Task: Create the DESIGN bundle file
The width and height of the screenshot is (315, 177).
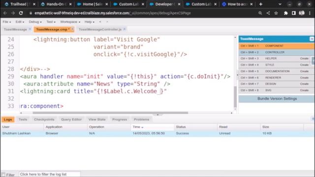Action: click(x=304, y=84)
